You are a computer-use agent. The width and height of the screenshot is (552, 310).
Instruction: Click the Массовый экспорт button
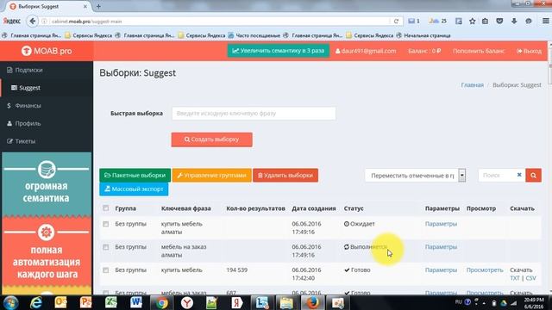tap(134, 189)
